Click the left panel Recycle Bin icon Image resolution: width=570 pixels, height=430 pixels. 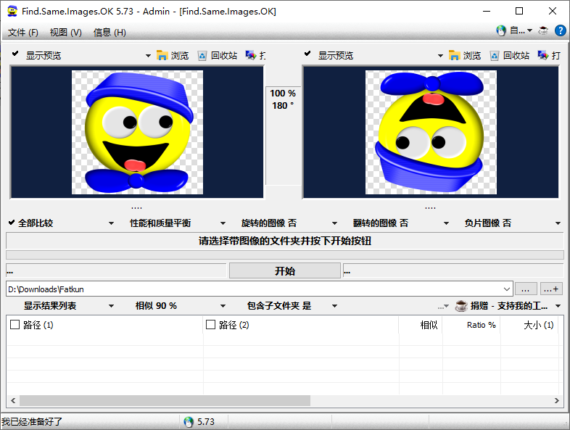point(202,56)
